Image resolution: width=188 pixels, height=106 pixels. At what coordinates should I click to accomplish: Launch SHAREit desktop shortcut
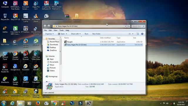pyautogui.click(x=26, y=80)
